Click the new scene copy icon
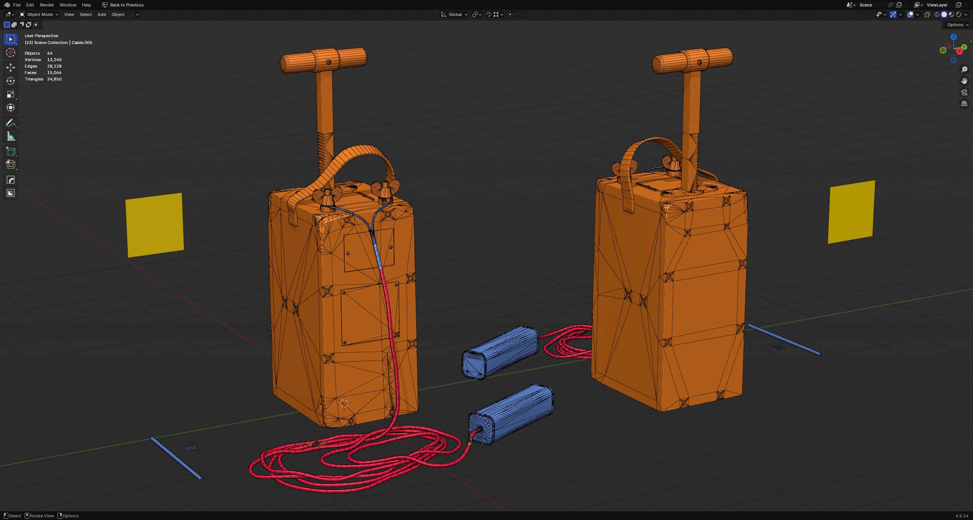 [x=899, y=5]
